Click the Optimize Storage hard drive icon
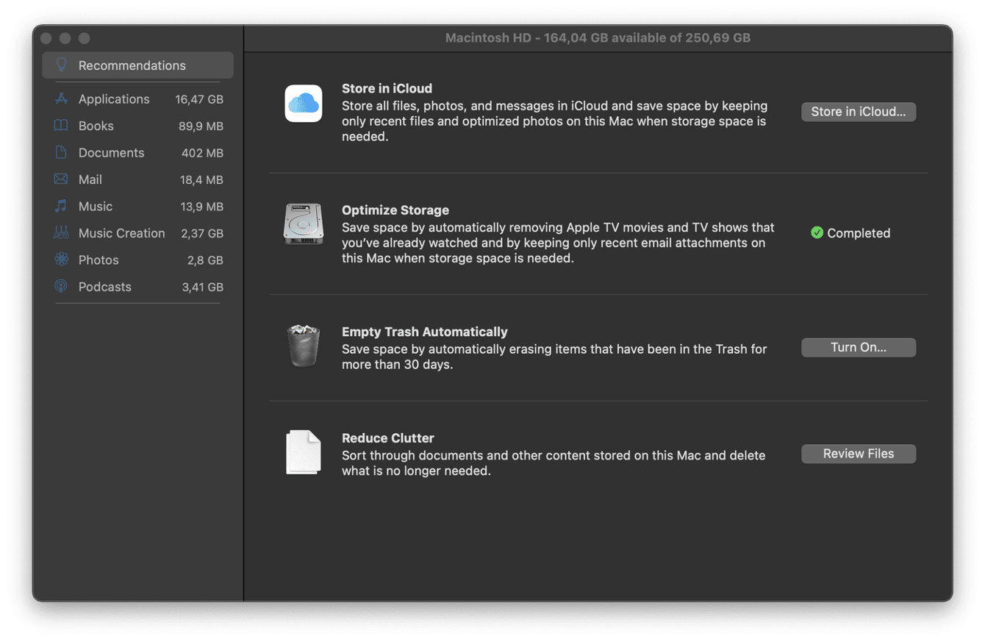Image resolution: width=985 pixels, height=642 pixels. pyautogui.click(x=304, y=224)
